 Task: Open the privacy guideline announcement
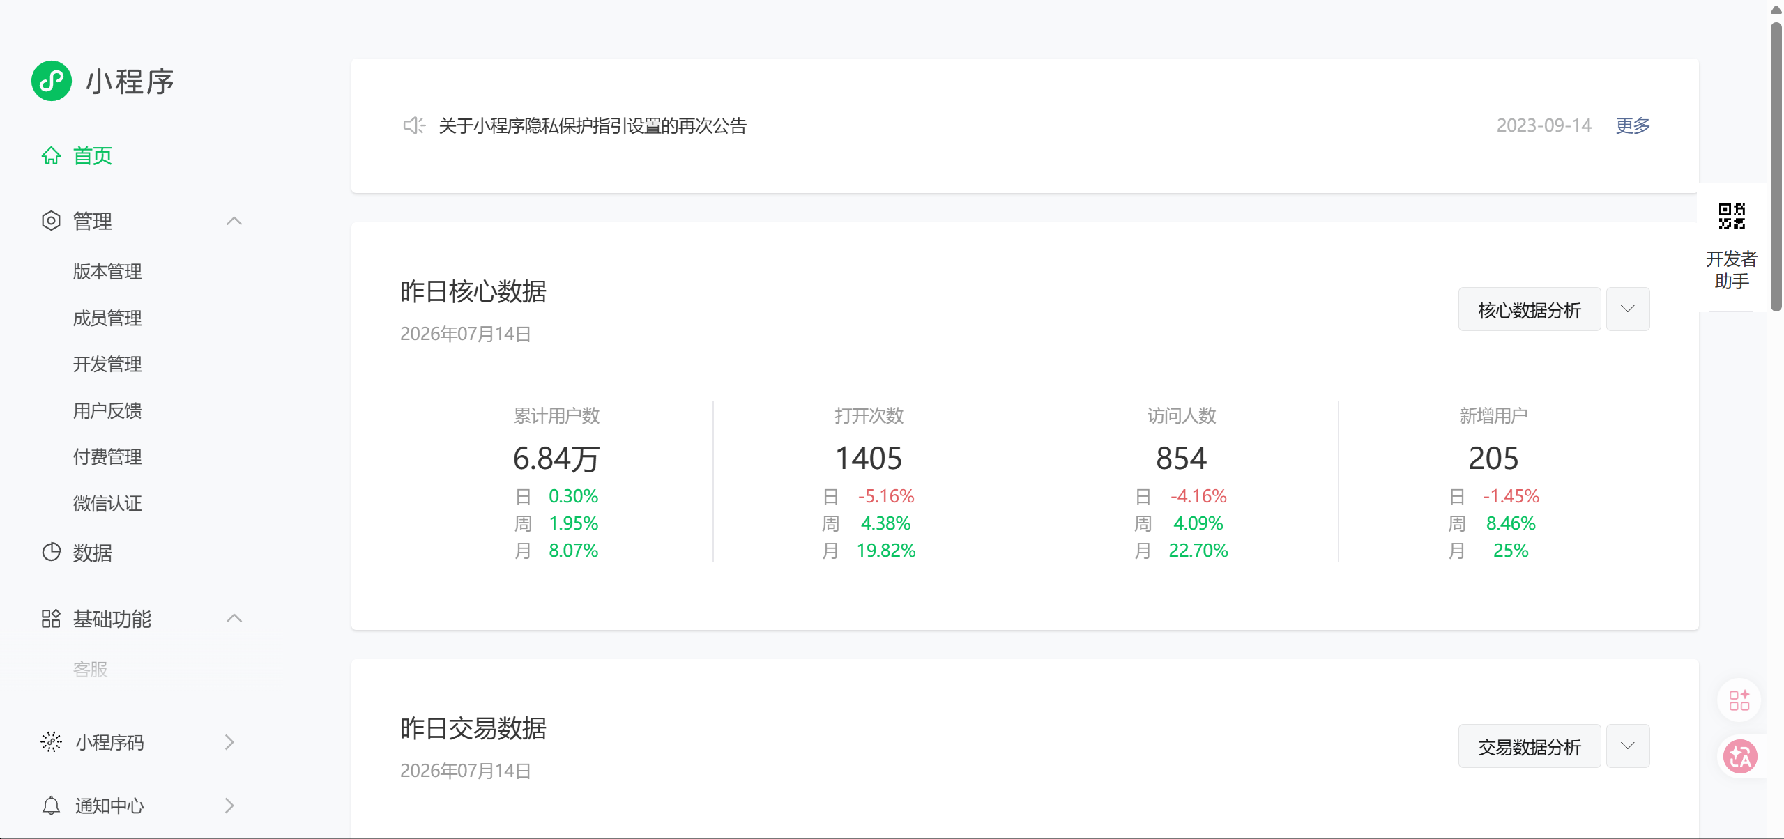(x=593, y=125)
